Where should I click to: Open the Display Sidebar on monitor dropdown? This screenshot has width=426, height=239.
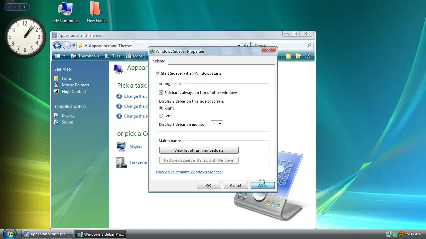217,124
